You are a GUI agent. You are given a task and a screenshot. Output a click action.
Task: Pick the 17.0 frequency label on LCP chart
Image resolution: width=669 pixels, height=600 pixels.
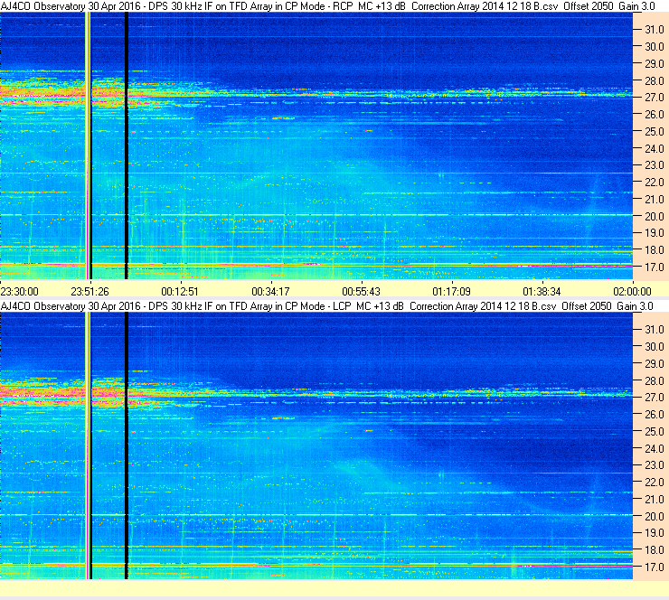click(655, 567)
